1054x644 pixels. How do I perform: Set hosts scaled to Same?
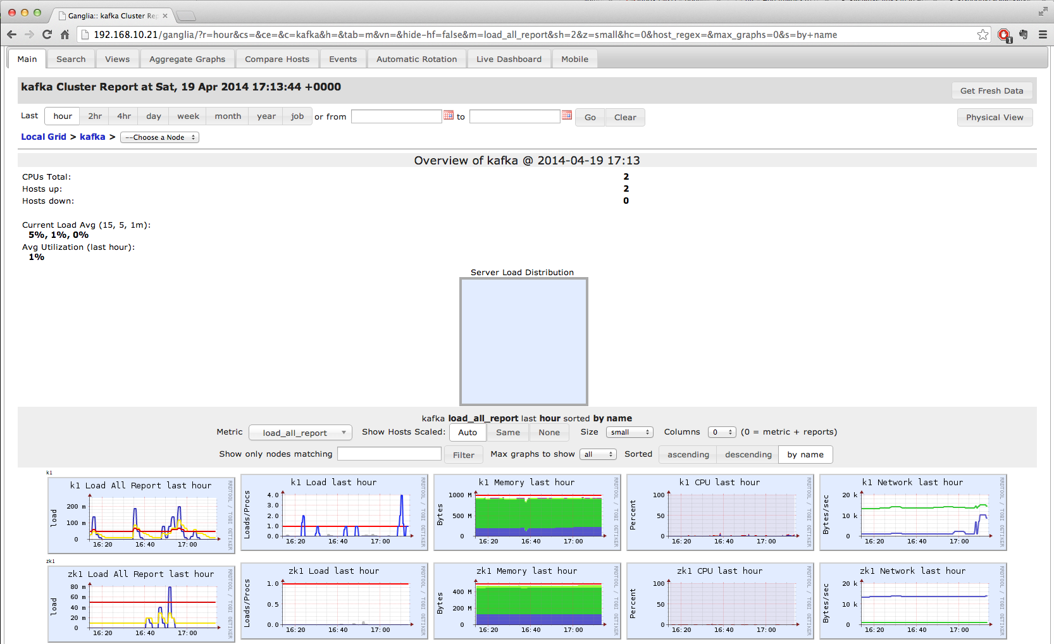tap(508, 433)
